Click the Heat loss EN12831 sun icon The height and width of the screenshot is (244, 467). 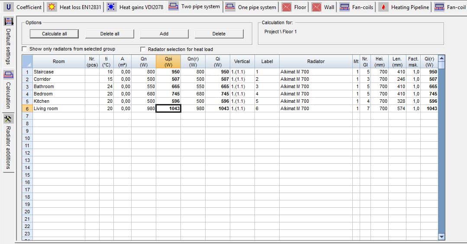(x=52, y=7)
